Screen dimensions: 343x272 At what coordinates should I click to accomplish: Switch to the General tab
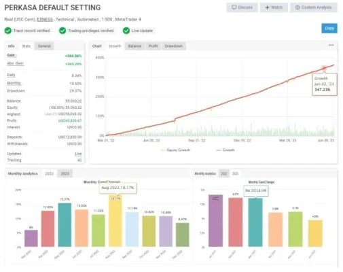44,46
